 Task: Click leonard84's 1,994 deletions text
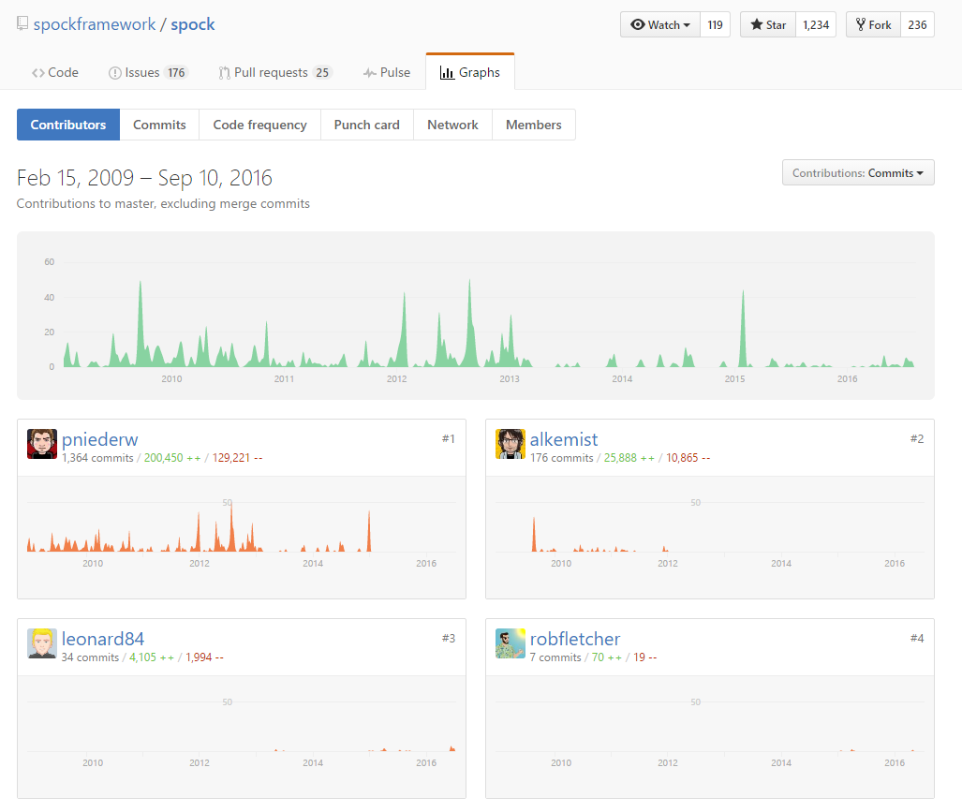[204, 657]
